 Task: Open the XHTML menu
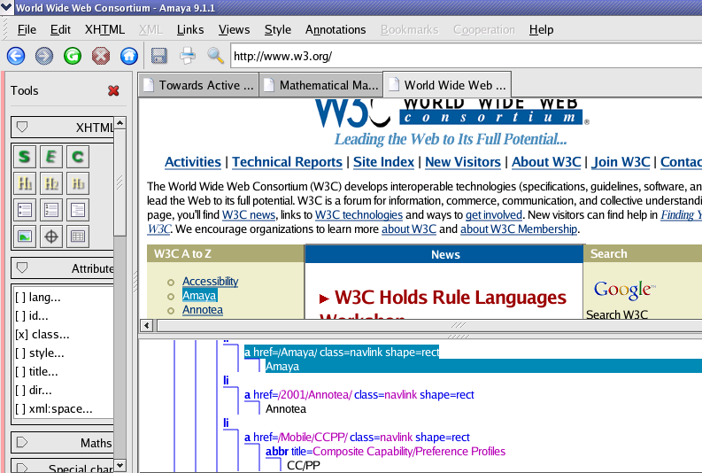(104, 29)
